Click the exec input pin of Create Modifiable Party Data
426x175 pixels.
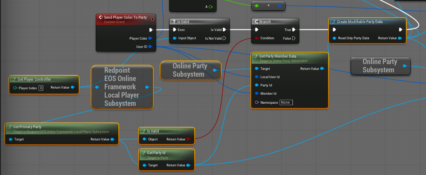pos(335,30)
